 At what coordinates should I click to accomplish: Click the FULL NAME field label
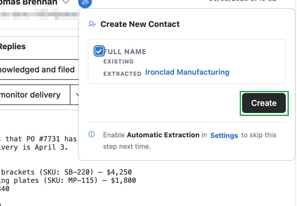point(125,52)
